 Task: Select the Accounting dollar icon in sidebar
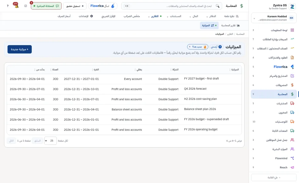click(292, 94)
